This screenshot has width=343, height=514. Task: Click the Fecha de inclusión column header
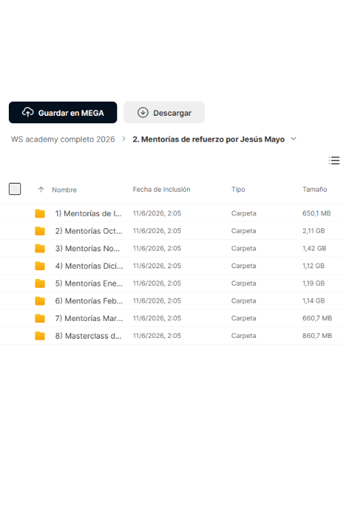(x=161, y=189)
